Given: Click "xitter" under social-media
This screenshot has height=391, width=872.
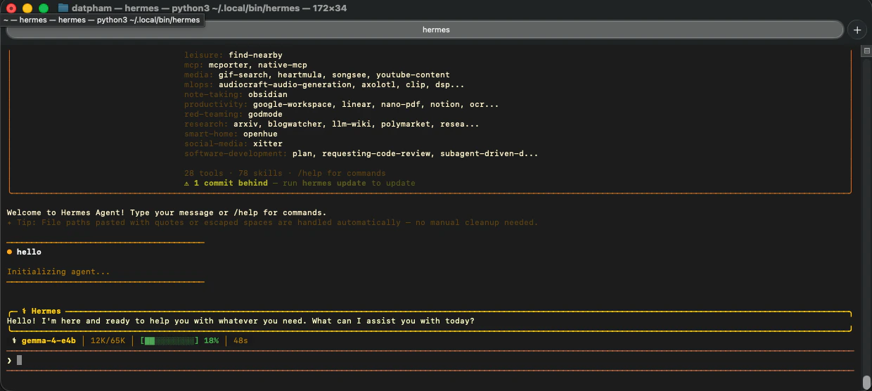Looking at the screenshot, I should 268,143.
